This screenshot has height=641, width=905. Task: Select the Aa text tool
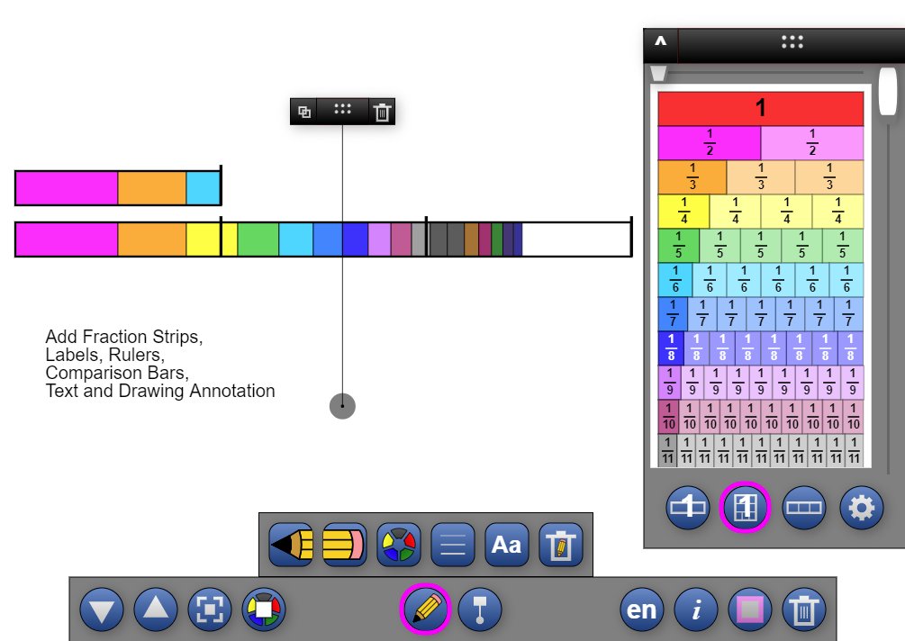click(506, 544)
